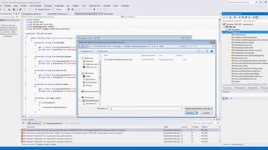
Task: Collapse the MIS_SES project node
Action: 224,27
